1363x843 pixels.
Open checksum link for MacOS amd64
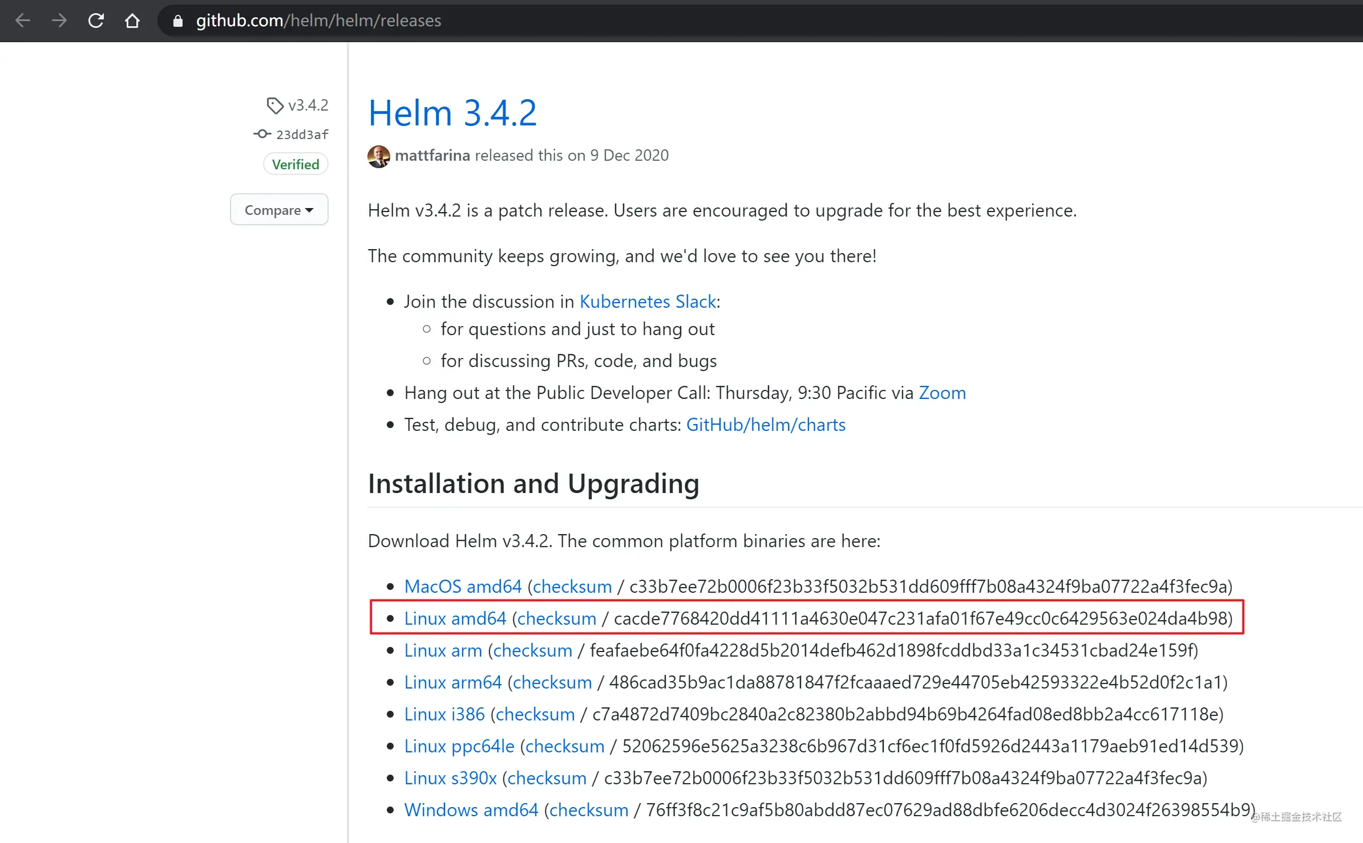coord(572,587)
